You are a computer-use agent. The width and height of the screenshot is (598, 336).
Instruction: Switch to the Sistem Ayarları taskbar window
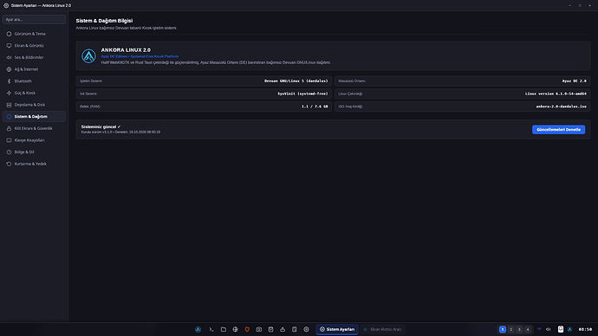(x=337, y=330)
